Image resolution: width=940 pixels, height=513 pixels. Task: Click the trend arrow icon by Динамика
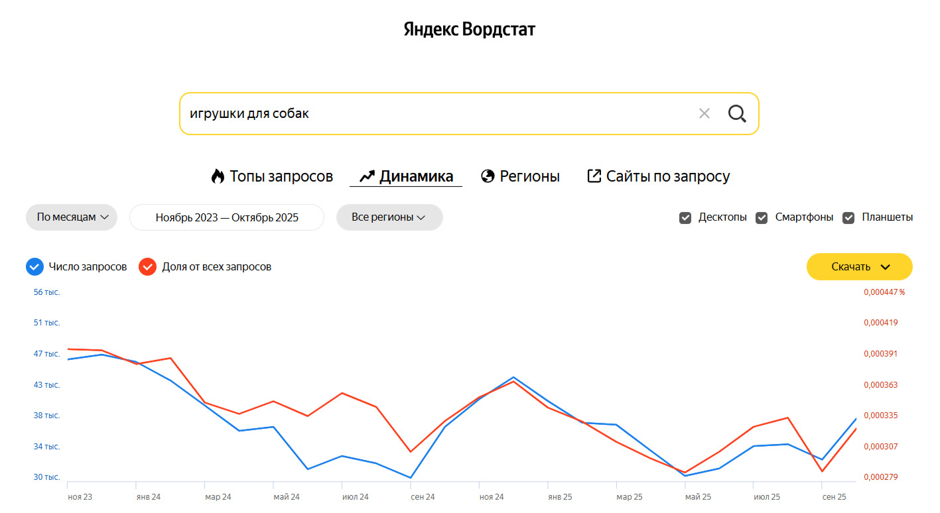(367, 176)
